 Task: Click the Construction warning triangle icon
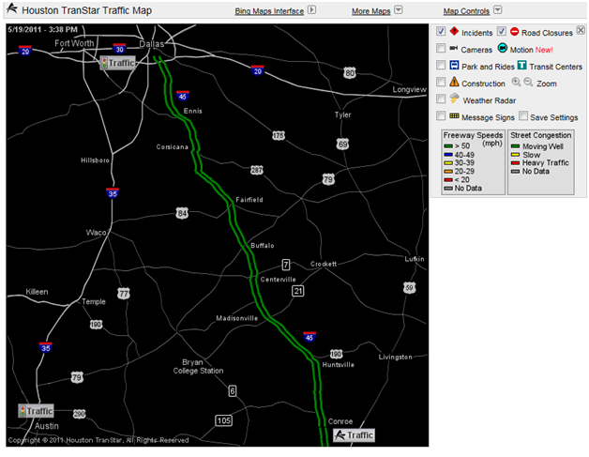point(454,82)
